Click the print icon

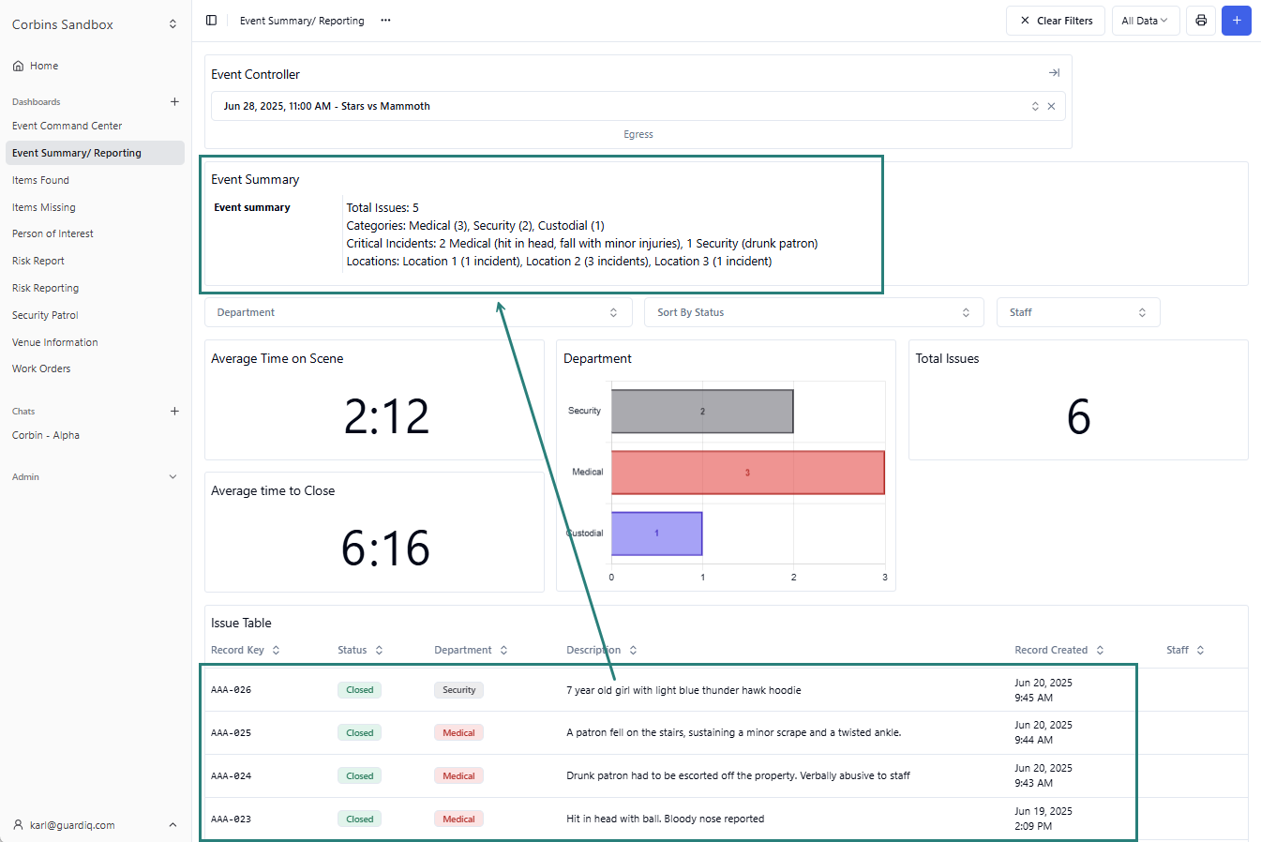tap(1200, 21)
